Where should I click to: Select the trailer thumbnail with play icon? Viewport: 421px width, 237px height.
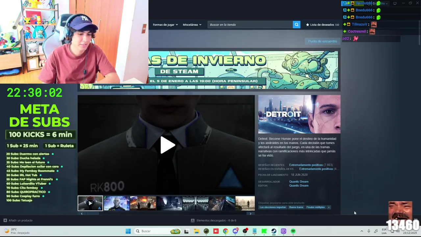[90, 203]
